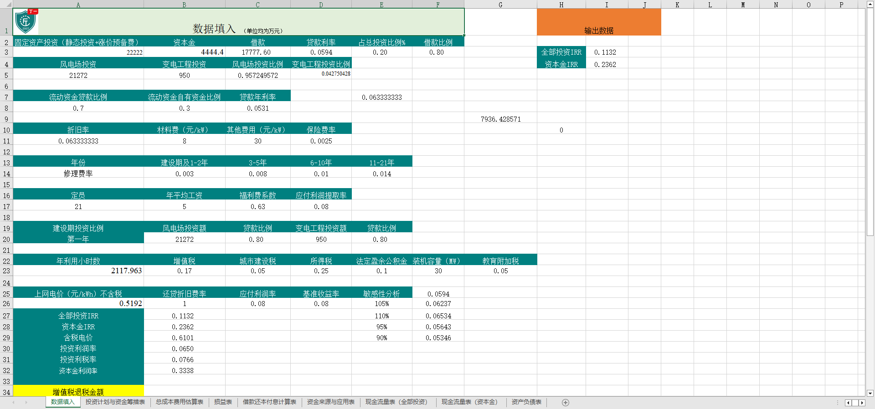Image resolution: width=875 pixels, height=409 pixels.
Task: Select 全部投资IRR output value 0.1132
Action: (607, 52)
